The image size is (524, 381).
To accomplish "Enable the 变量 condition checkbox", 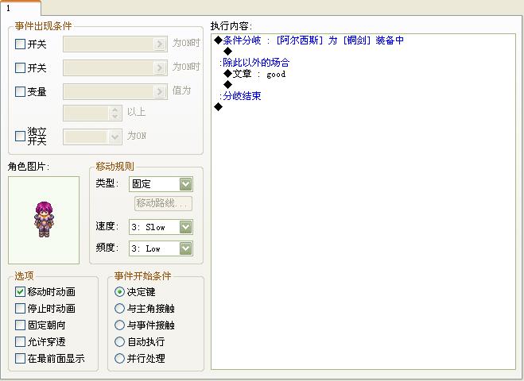I will tap(20, 91).
